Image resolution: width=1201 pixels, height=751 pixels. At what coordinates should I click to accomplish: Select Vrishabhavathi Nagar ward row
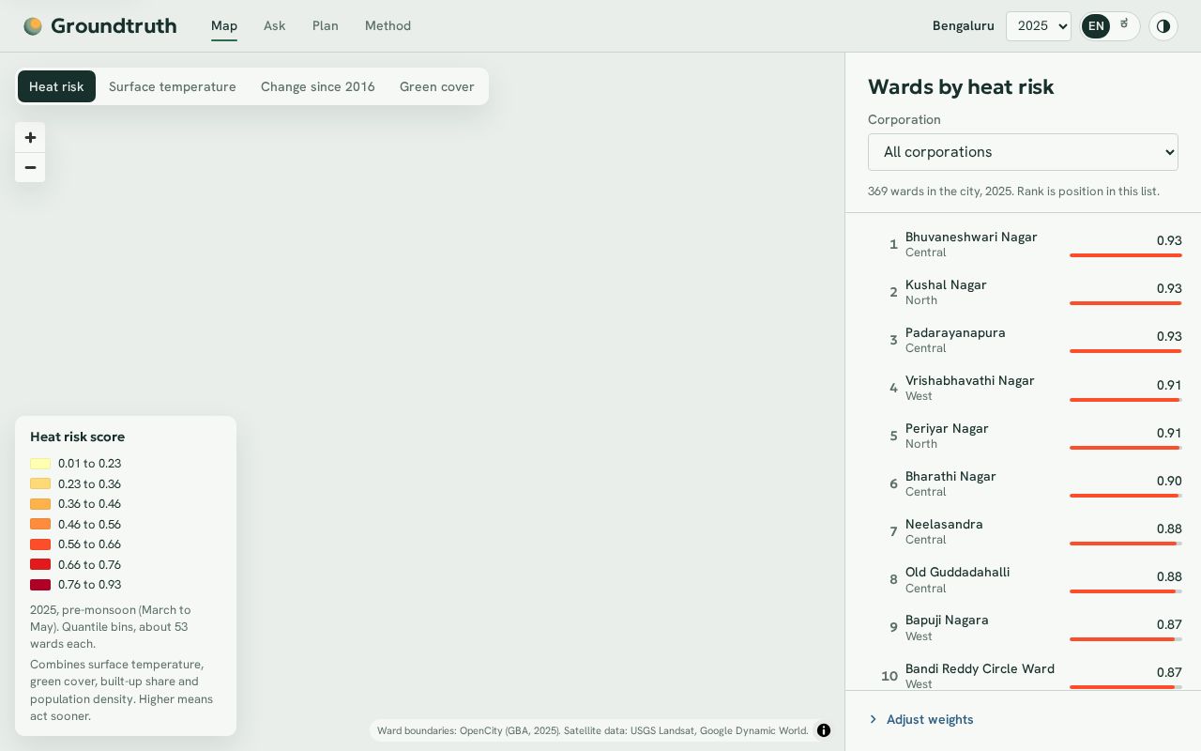coord(1023,388)
